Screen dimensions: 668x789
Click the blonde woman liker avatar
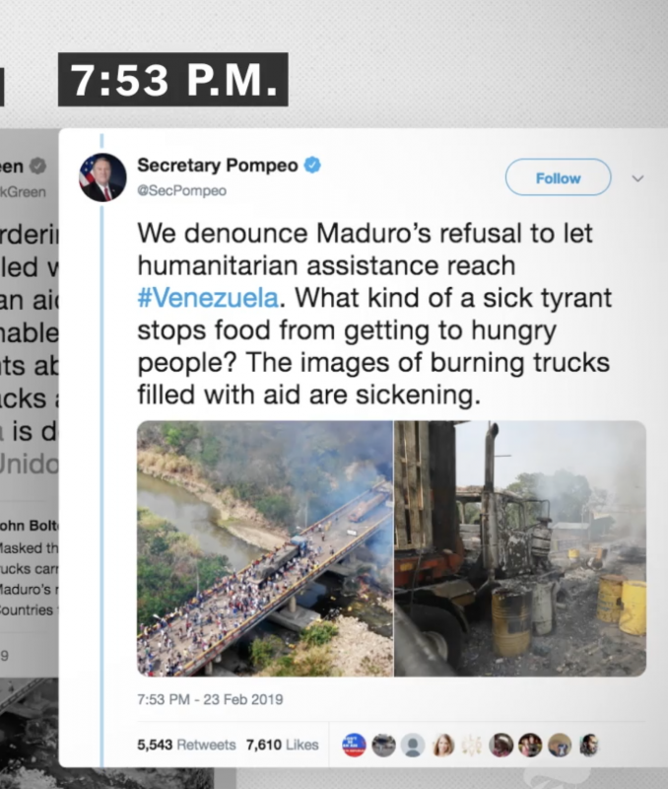point(442,745)
